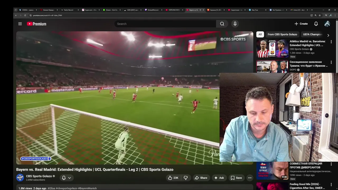Click the youtube.com address bar URL

click(48, 15)
